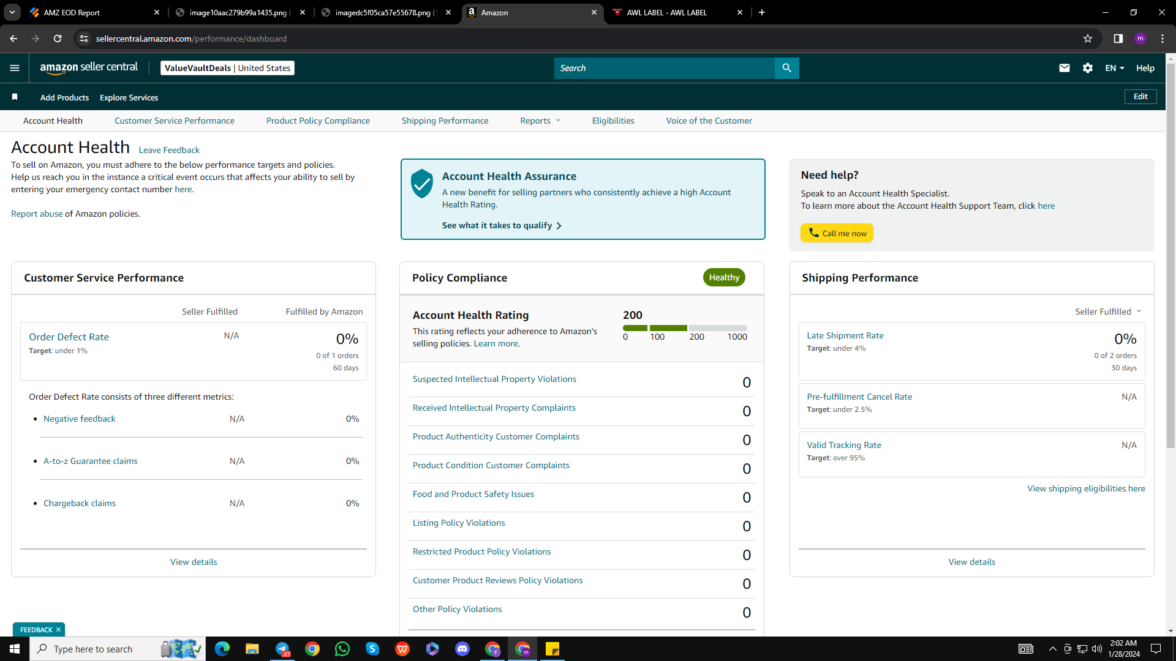Viewport: 1176px width, 661px height.
Task: Reload the page
Action: (x=58, y=39)
